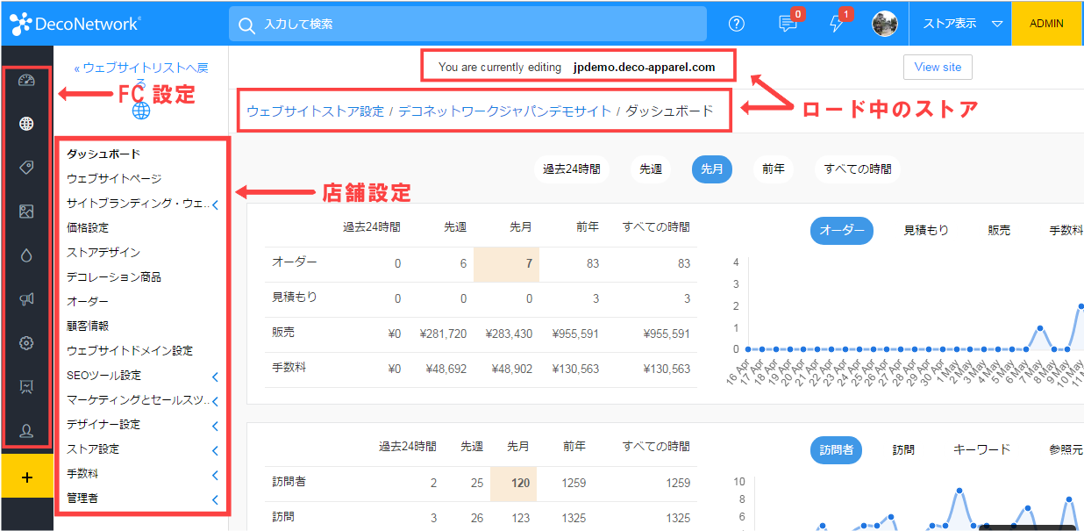Select すべての時間 time range filter

pyautogui.click(x=858, y=169)
